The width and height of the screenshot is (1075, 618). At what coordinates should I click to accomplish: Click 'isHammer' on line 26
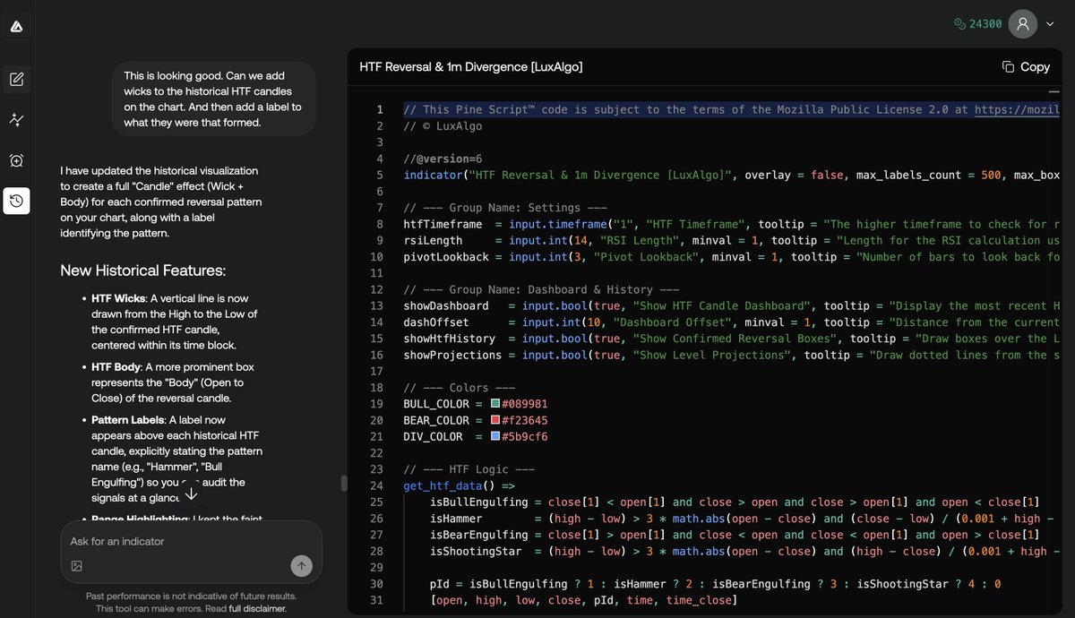(456, 518)
